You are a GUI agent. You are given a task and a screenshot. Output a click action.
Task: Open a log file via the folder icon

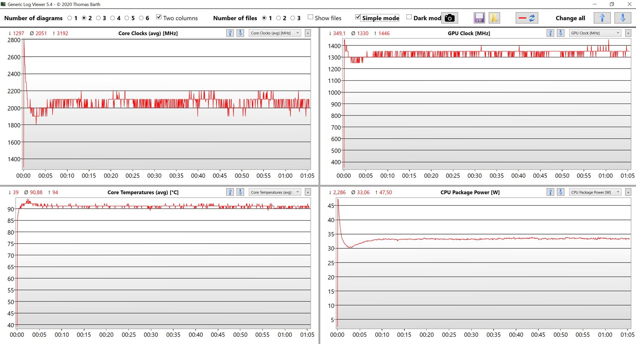pyautogui.click(x=494, y=18)
